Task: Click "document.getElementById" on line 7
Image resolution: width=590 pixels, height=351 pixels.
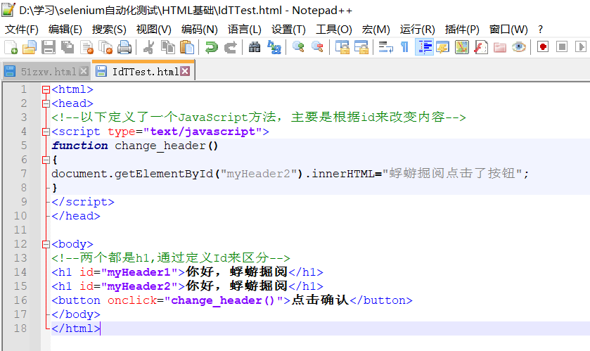Action: [132, 174]
